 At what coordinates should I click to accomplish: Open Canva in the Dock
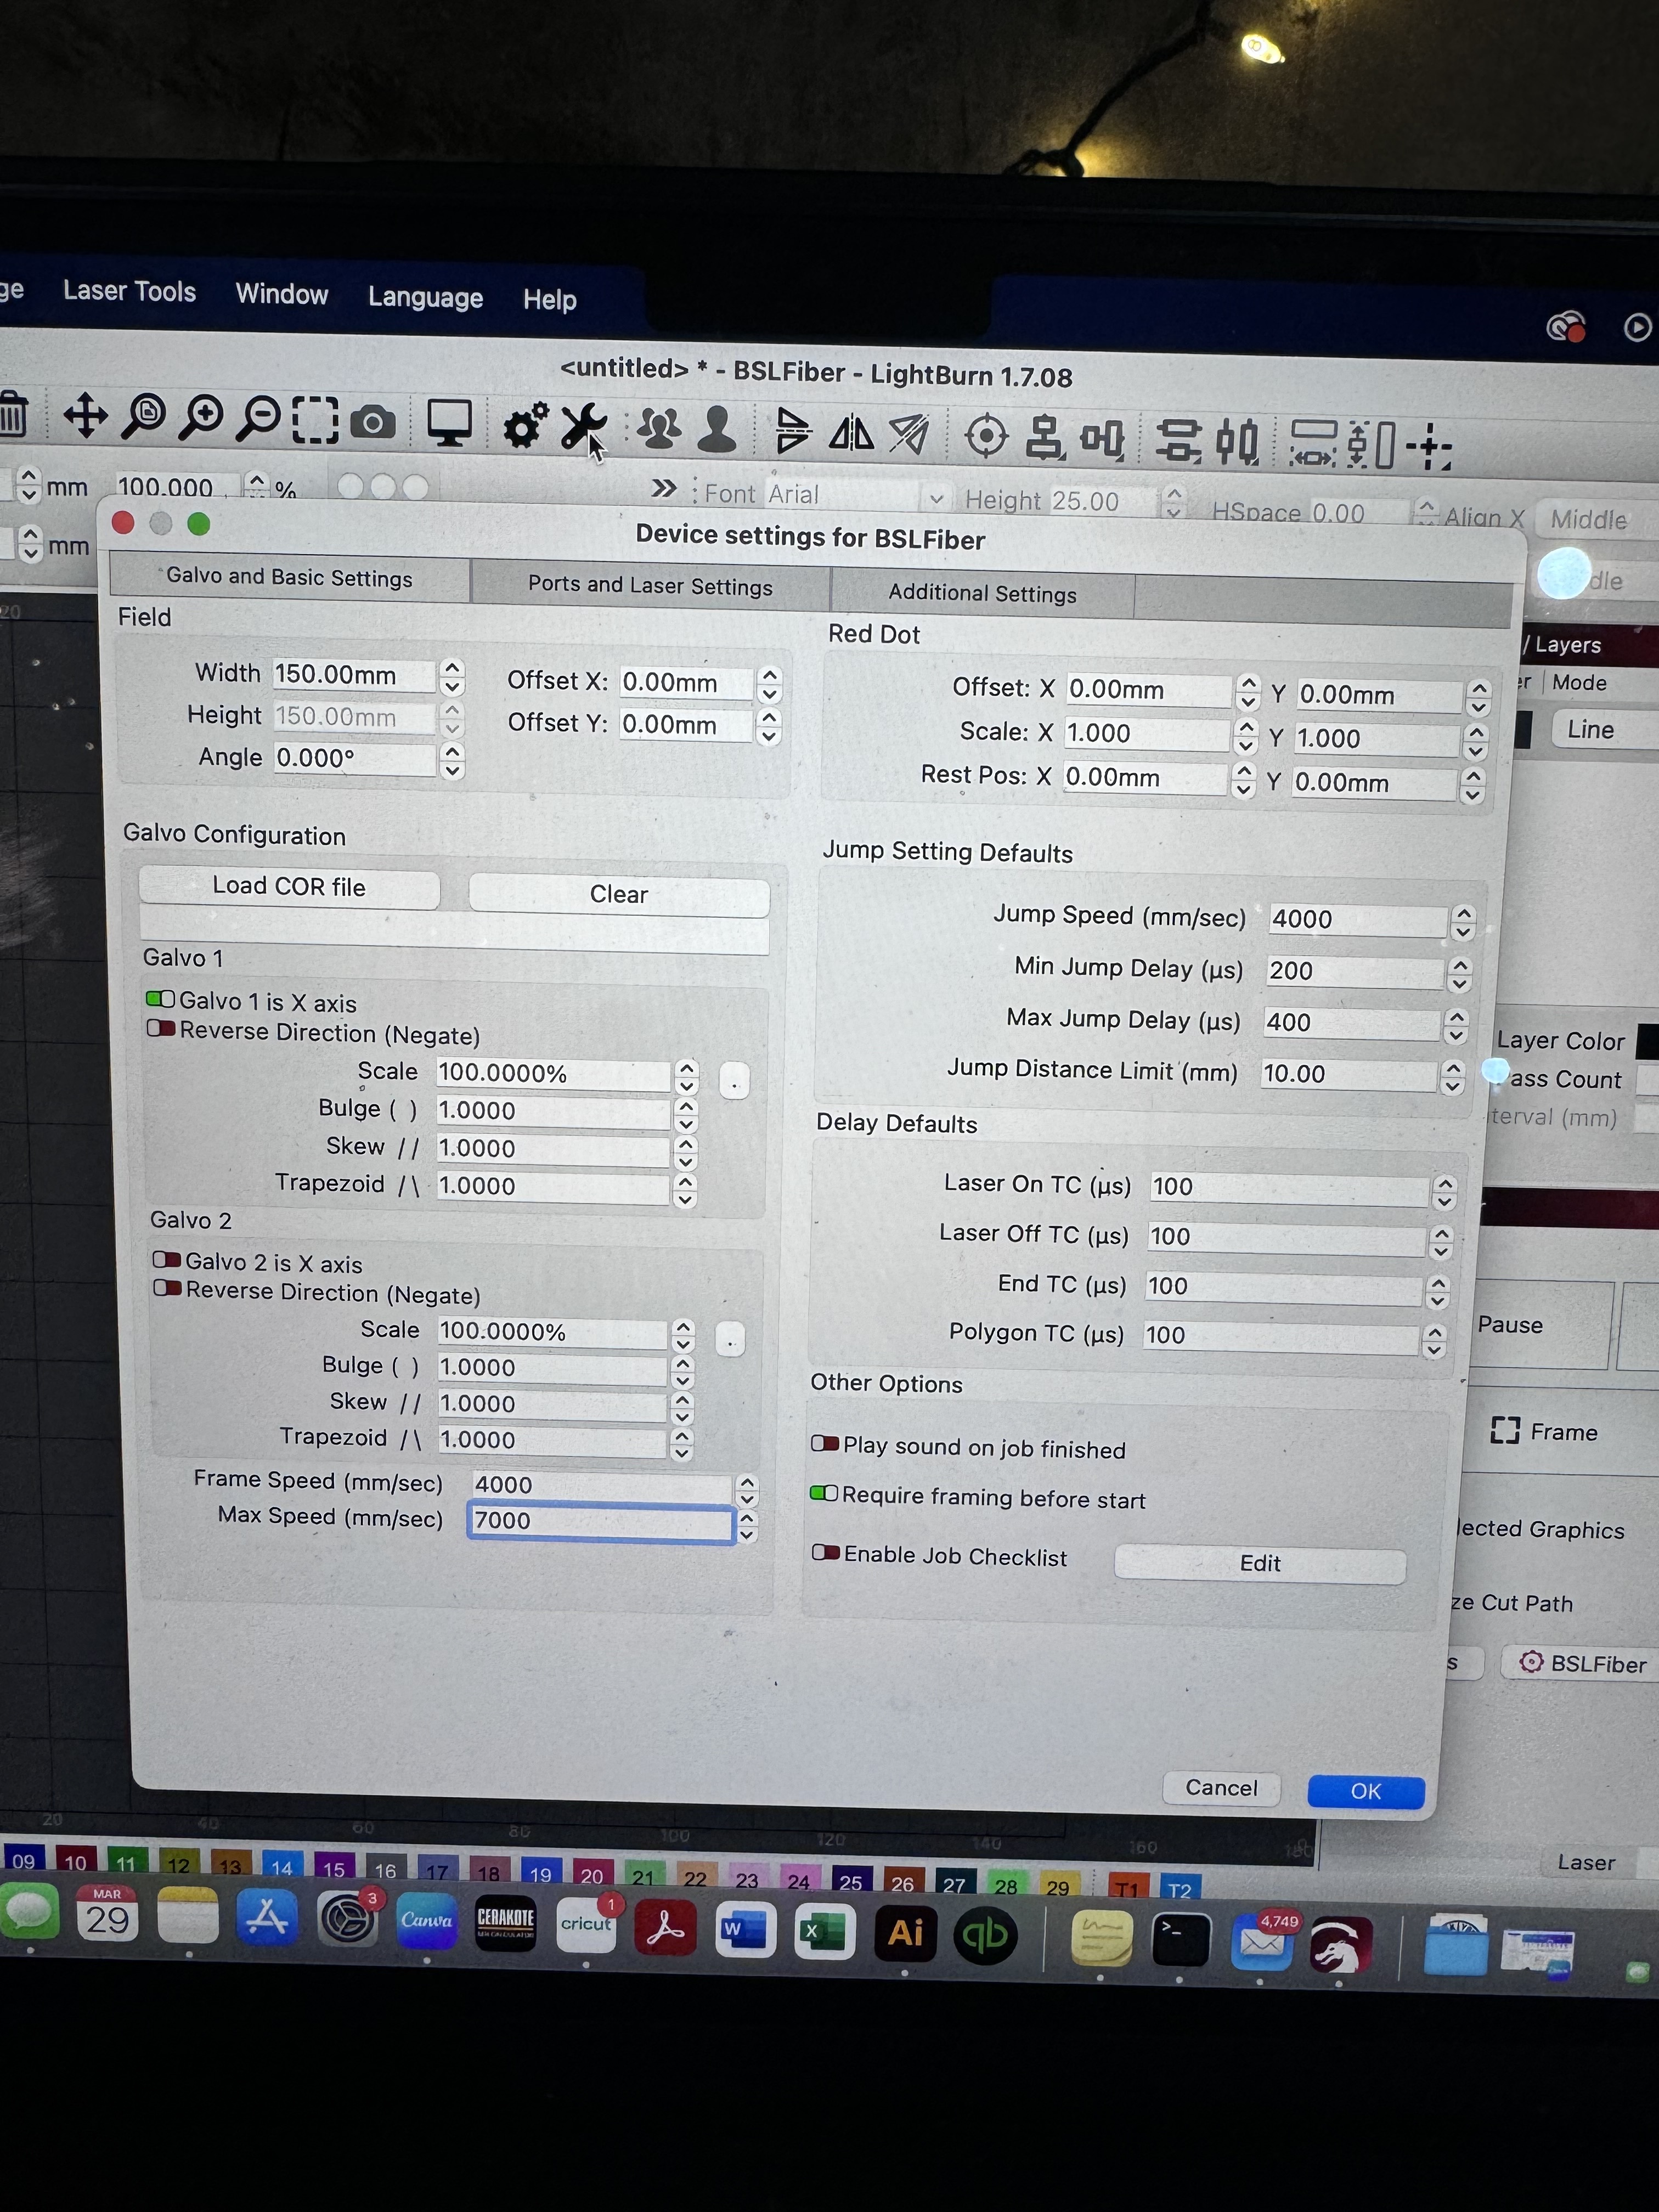pos(427,1919)
